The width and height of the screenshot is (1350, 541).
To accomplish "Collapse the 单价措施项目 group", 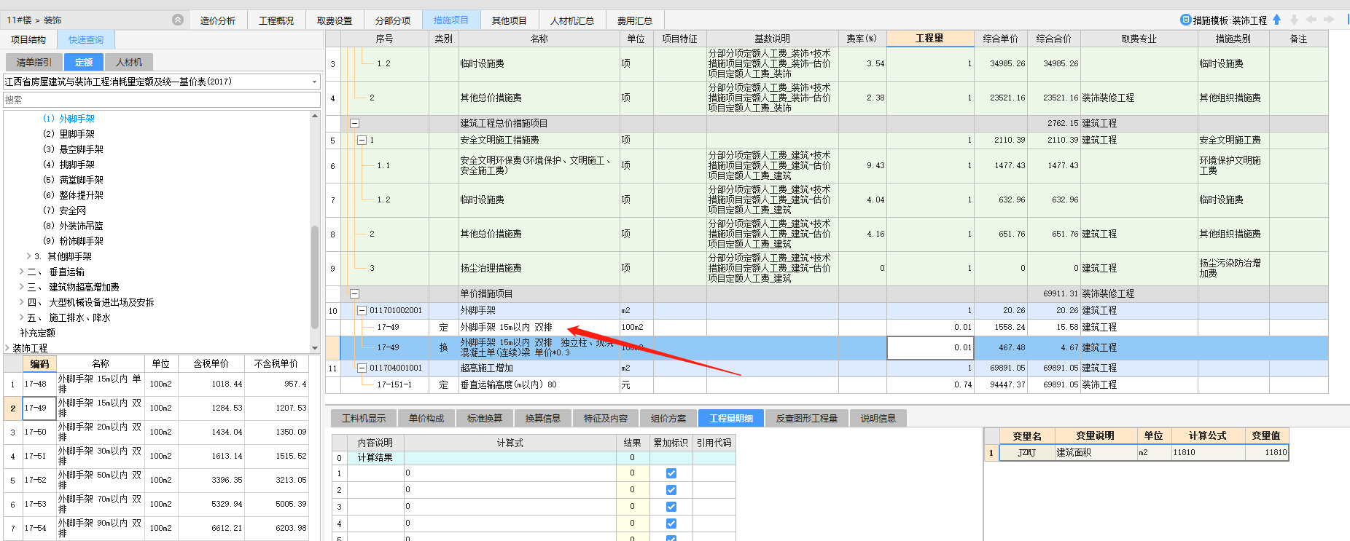I will (355, 294).
